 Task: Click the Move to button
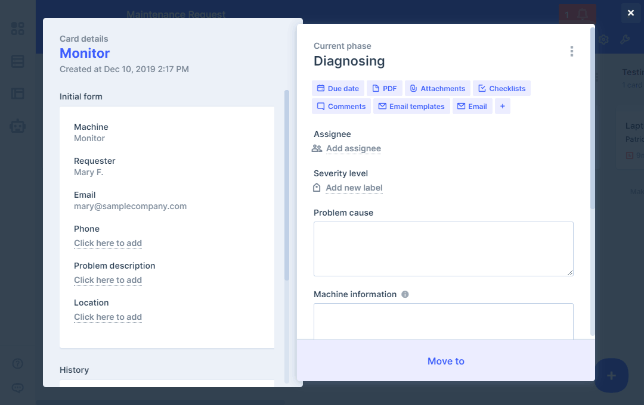pyautogui.click(x=445, y=361)
